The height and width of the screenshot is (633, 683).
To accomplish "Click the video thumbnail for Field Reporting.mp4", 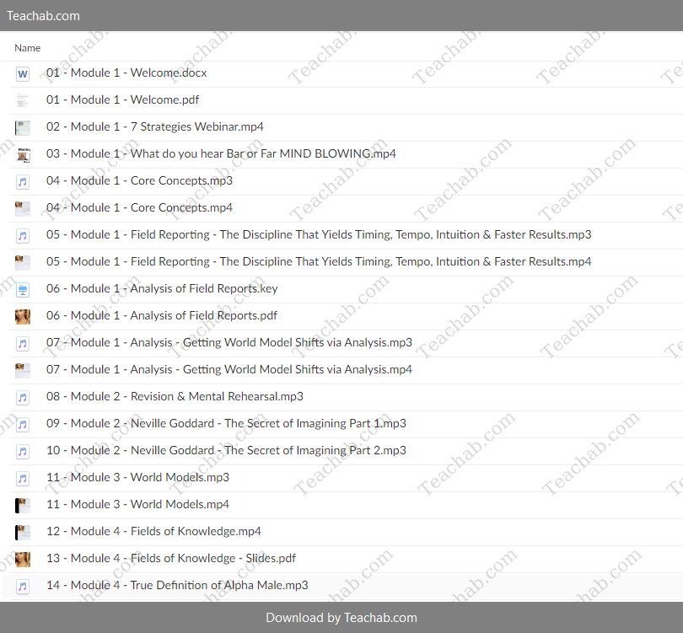I will (23, 262).
